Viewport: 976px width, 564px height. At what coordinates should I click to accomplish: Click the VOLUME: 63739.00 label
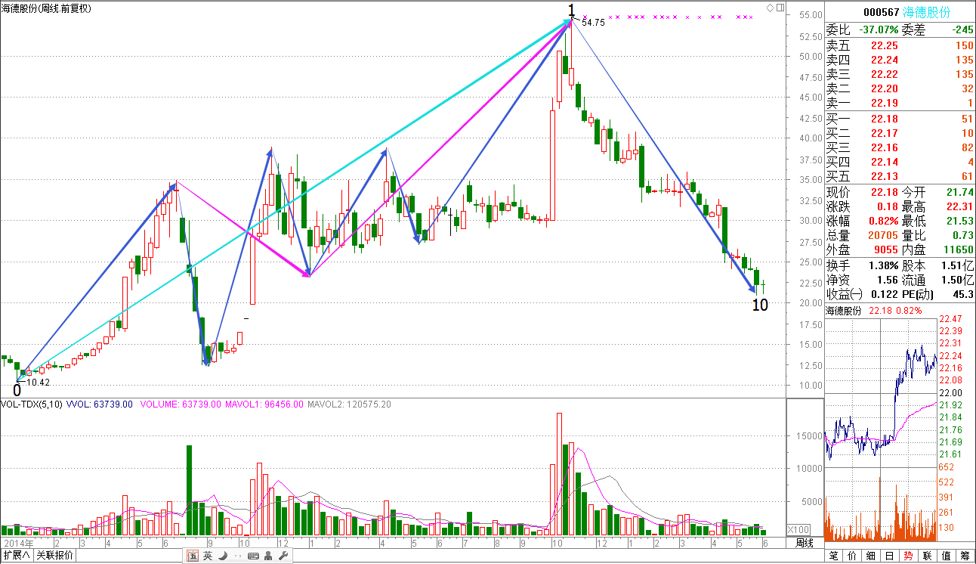[x=181, y=404]
